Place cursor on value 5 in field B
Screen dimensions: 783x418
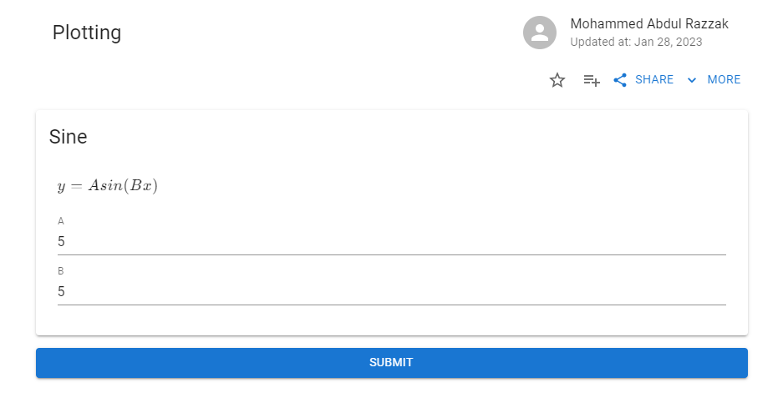coord(61,291)
